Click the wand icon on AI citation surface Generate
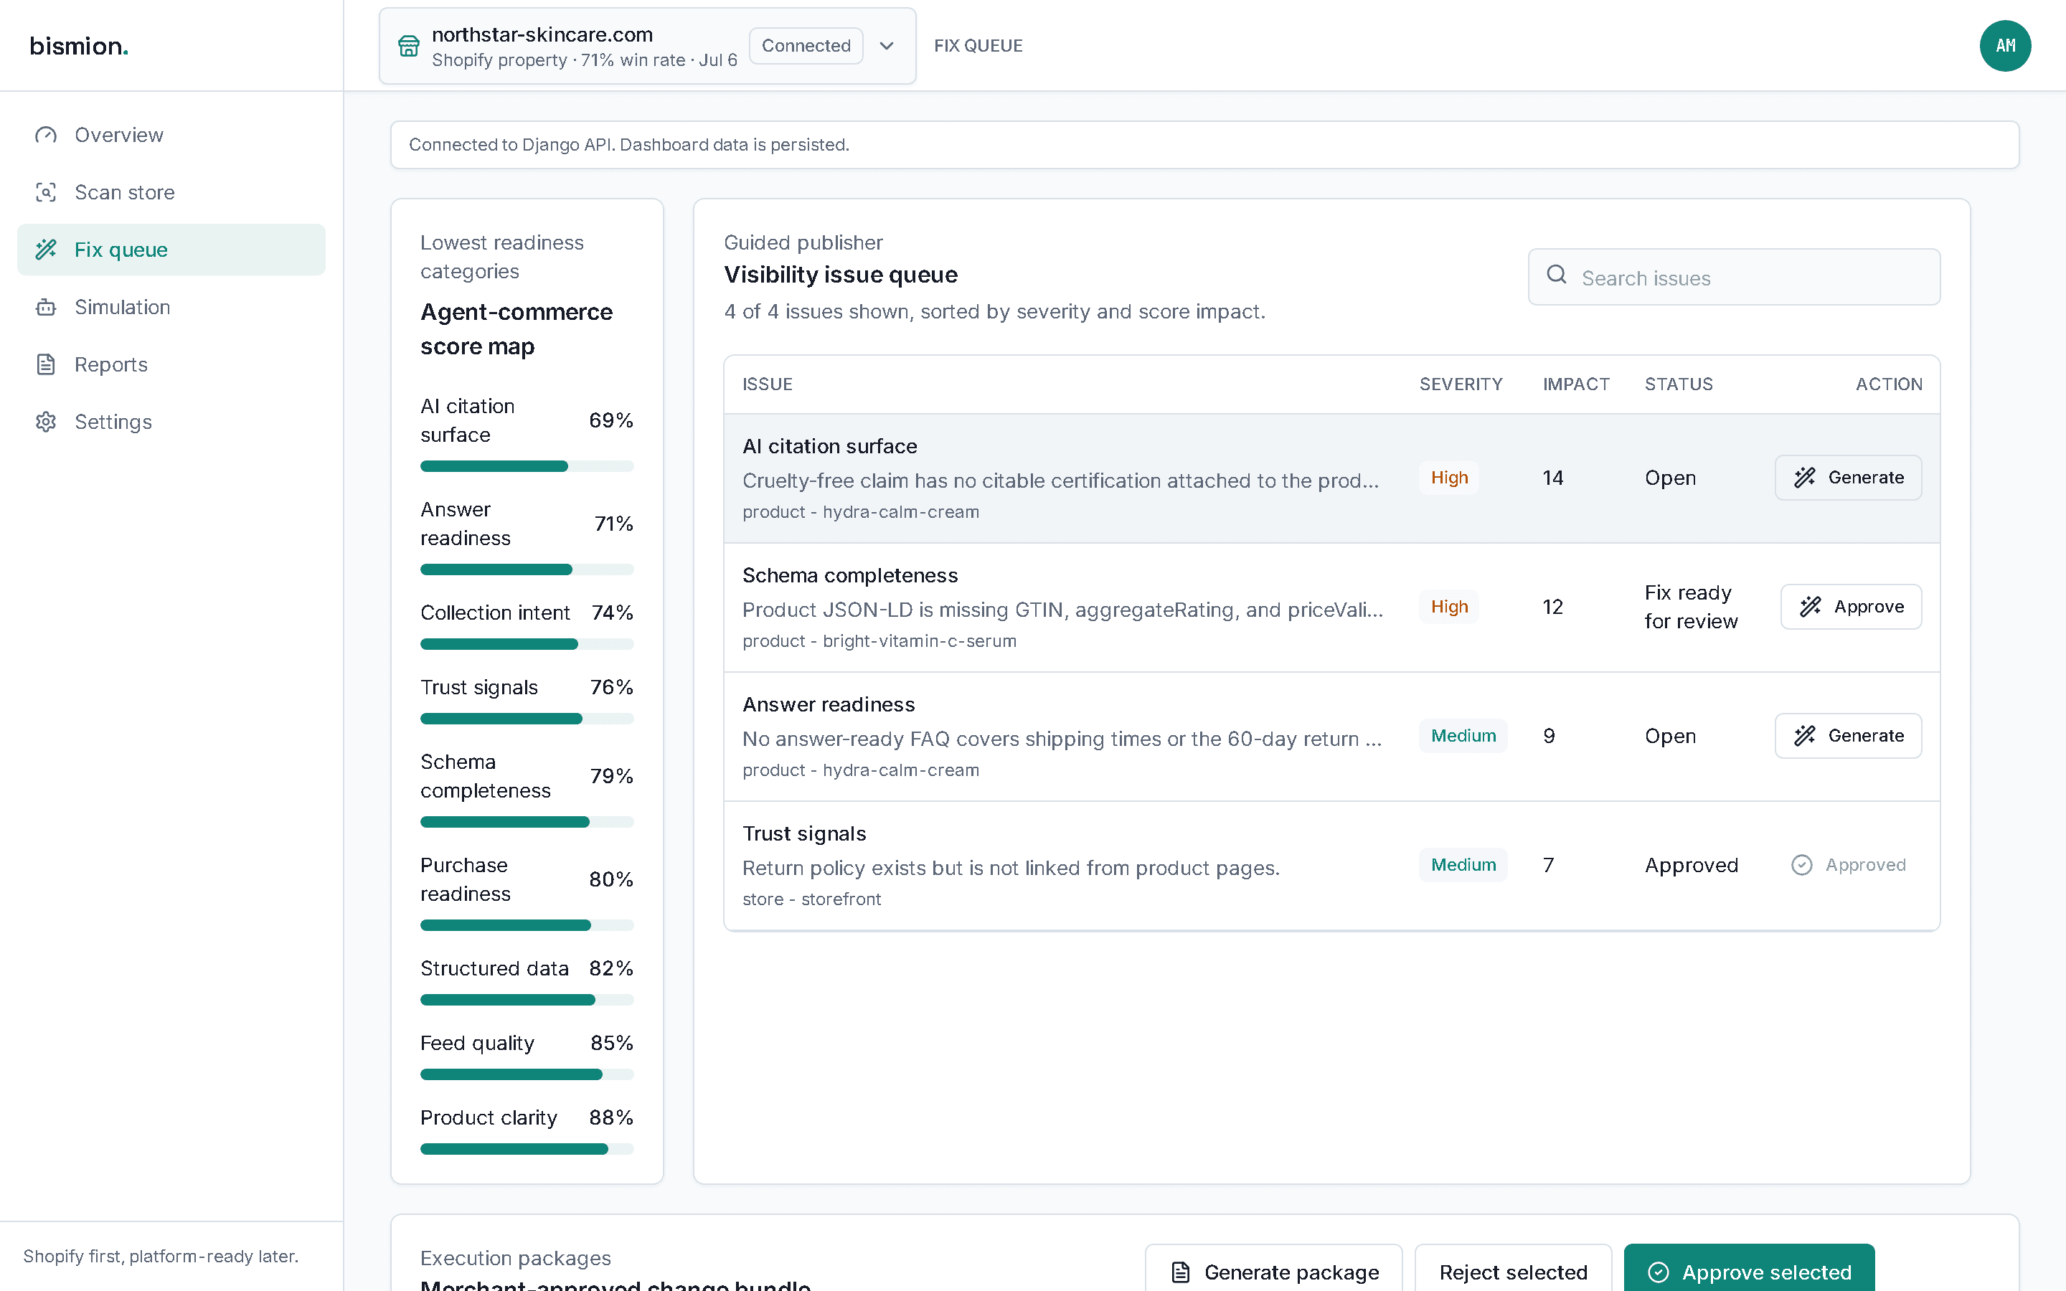Viewport: 2066px width, 1291px height. coord(1805,477)
